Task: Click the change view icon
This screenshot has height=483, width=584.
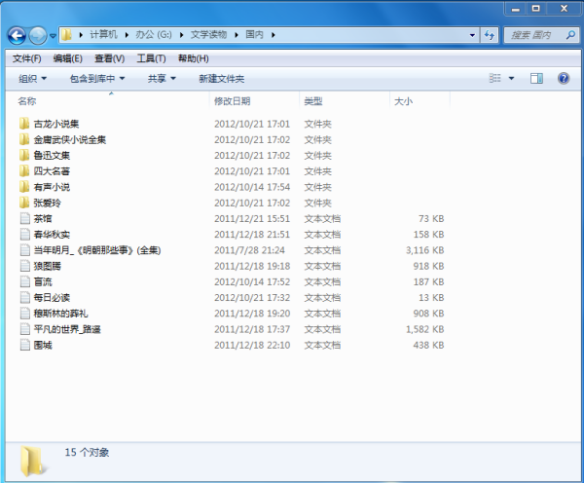Action: 495,78
